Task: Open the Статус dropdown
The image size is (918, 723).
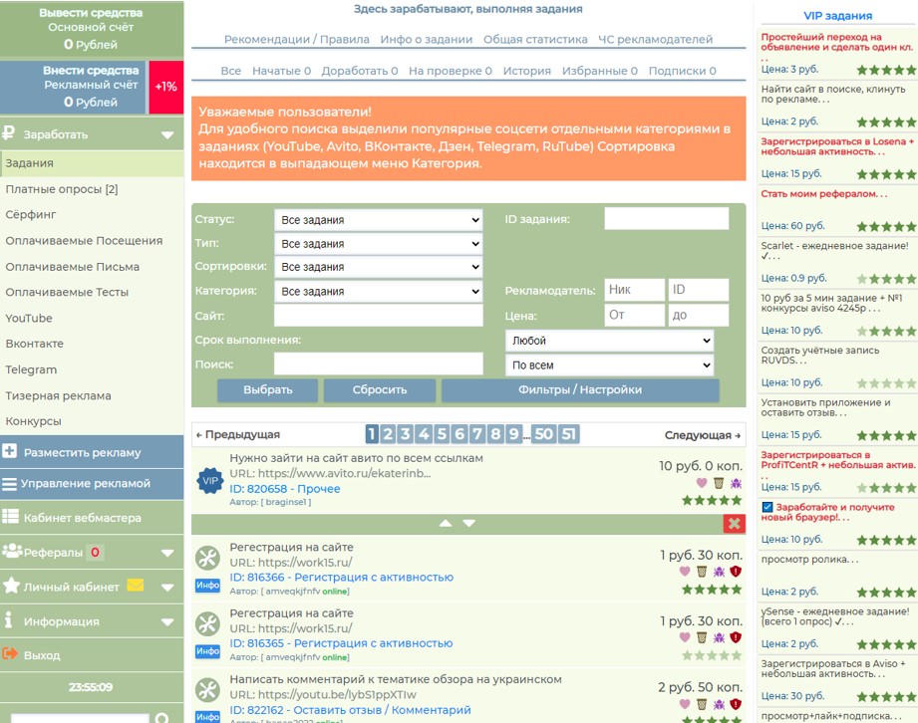Action: (x=378, y=220)
